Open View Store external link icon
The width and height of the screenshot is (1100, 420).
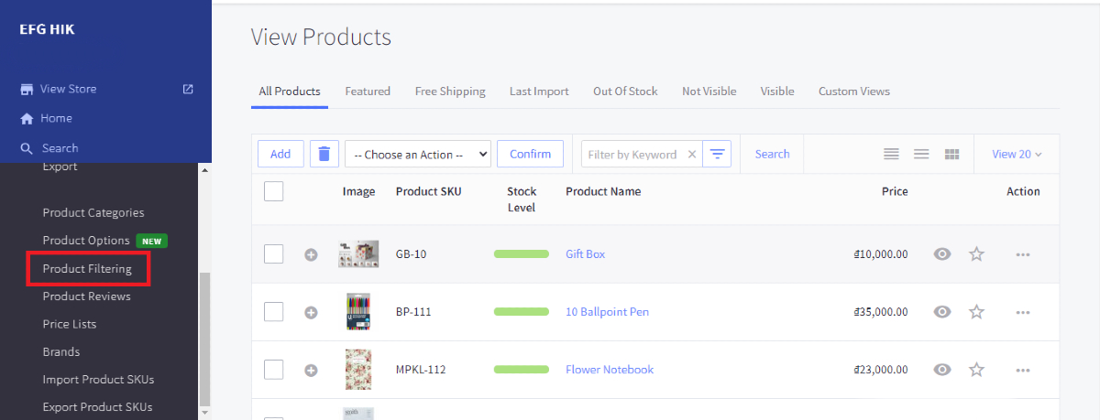click(188, 89)
